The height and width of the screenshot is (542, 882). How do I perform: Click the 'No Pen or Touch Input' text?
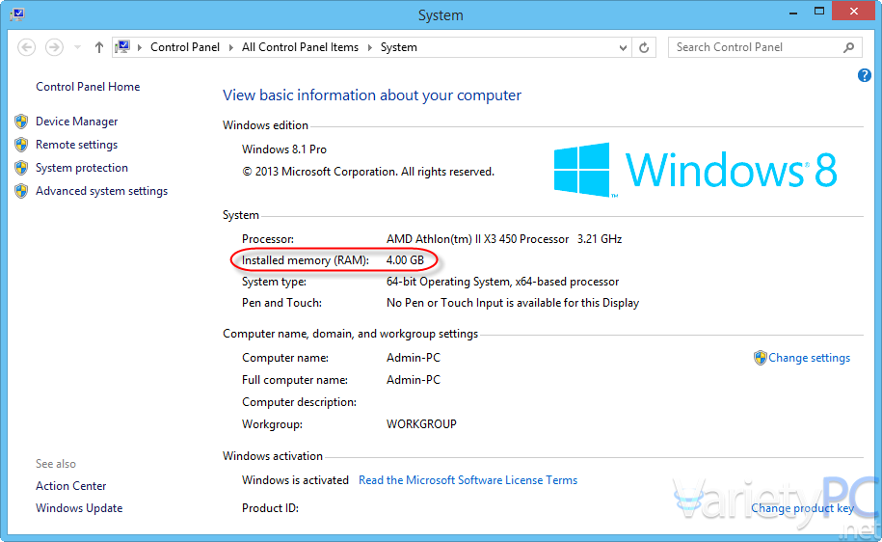pos(513,303)
